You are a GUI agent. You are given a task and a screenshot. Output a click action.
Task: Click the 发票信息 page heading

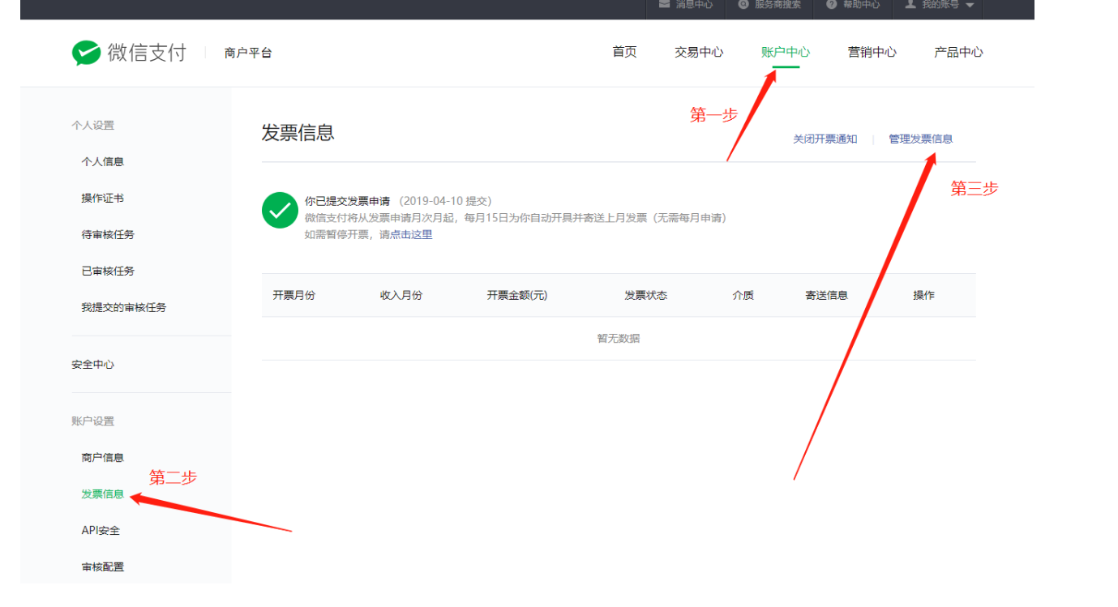click(x=298, y=133)
